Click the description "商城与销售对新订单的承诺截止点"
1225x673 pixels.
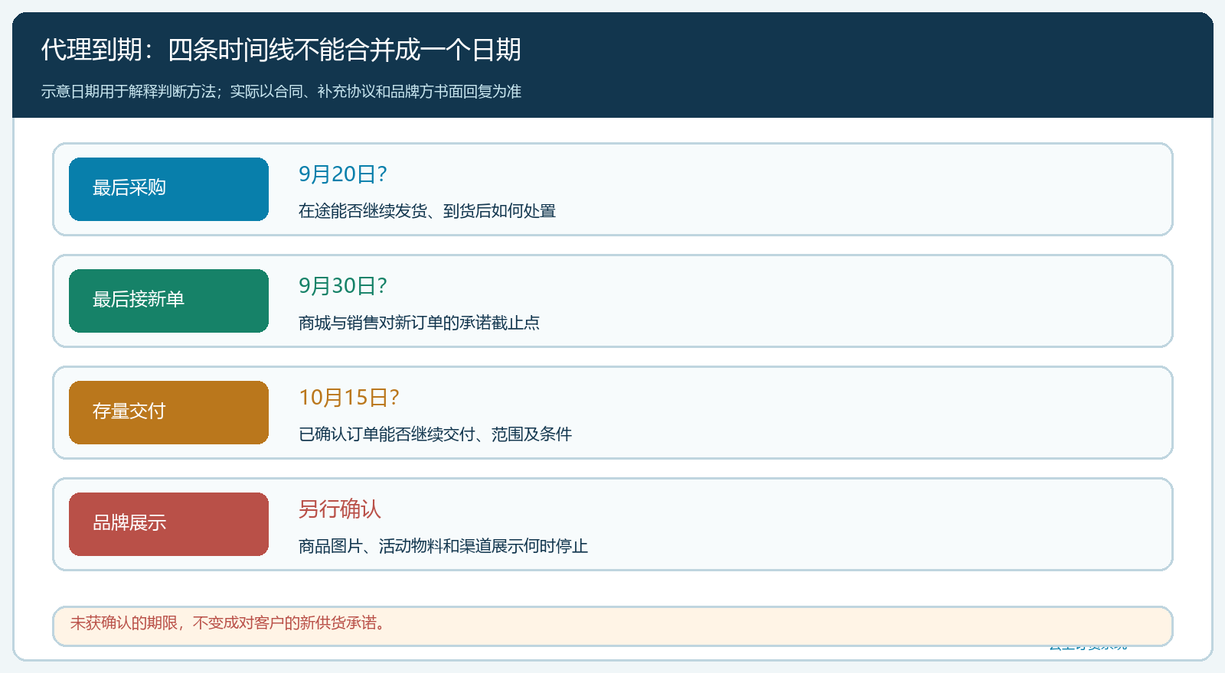[419, 323]
